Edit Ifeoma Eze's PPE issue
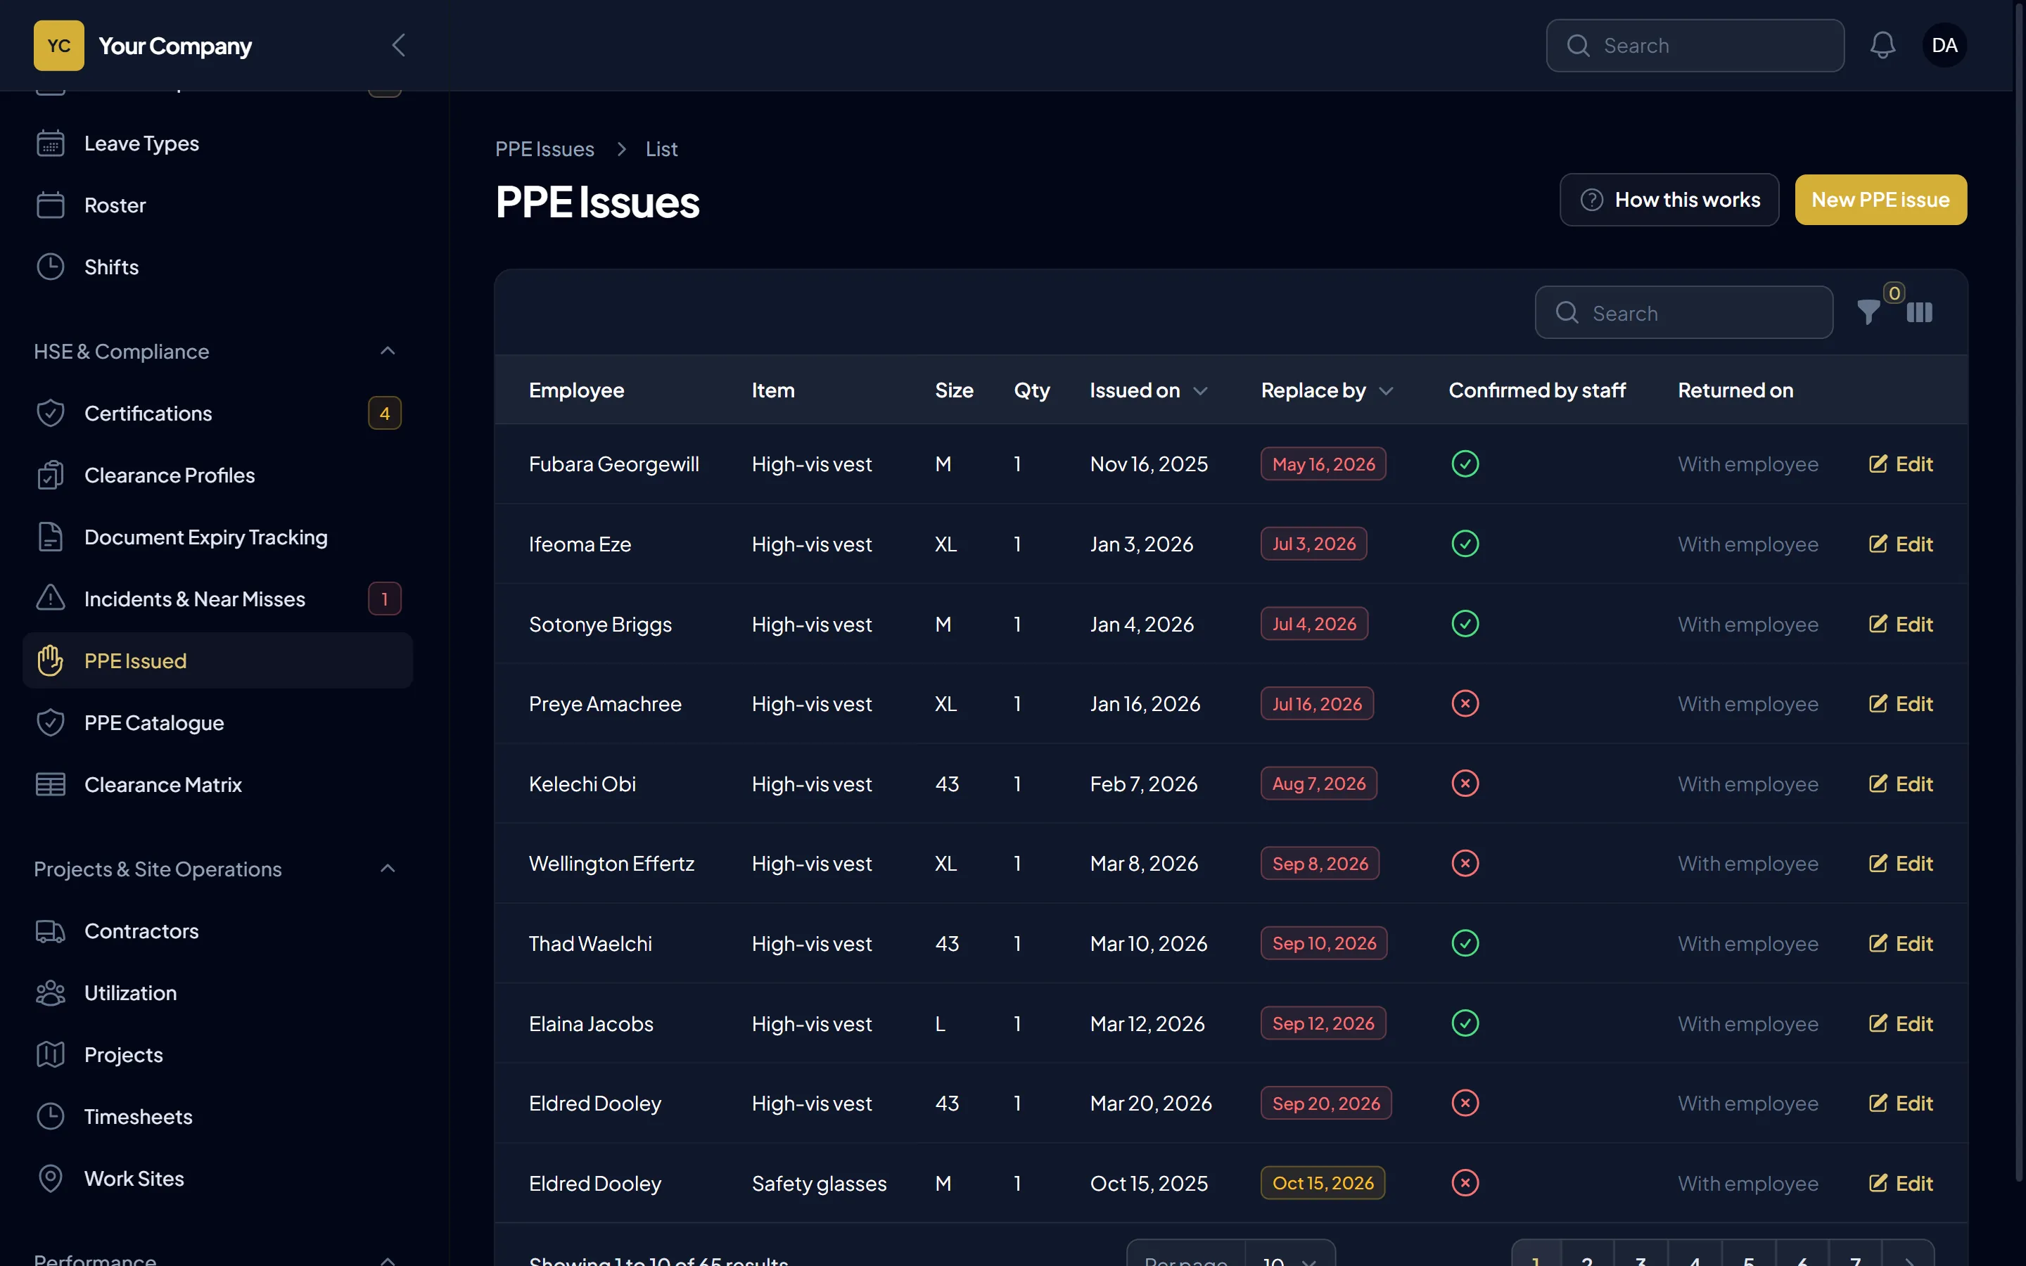 [1900, 544]
